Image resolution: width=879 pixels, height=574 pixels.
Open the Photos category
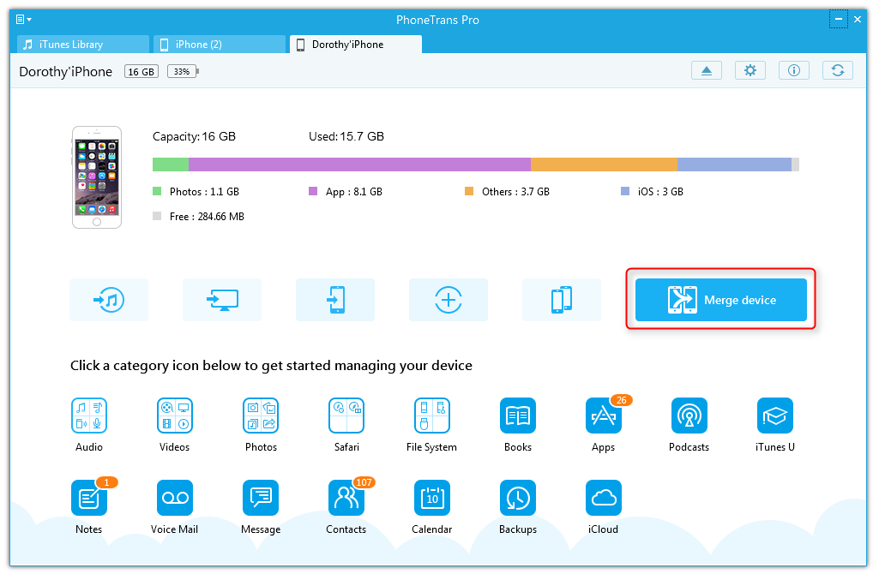click(261, 416)
